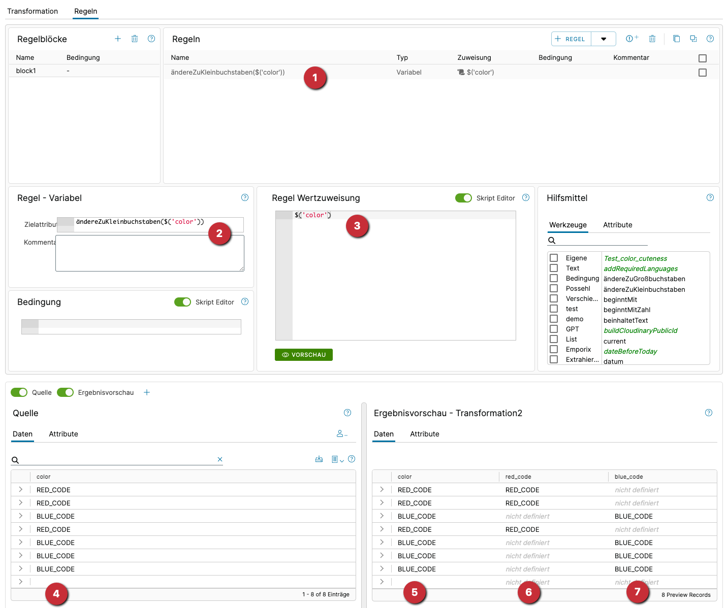This screenshot has height=608, width=728.
Task: Open the Attribute tab in Hilfsmittel
Action: (x=617, y=225)
